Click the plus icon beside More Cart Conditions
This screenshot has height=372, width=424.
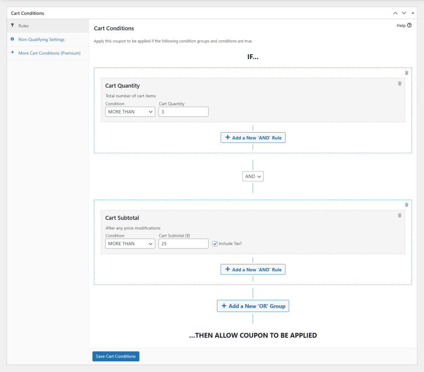13,53
